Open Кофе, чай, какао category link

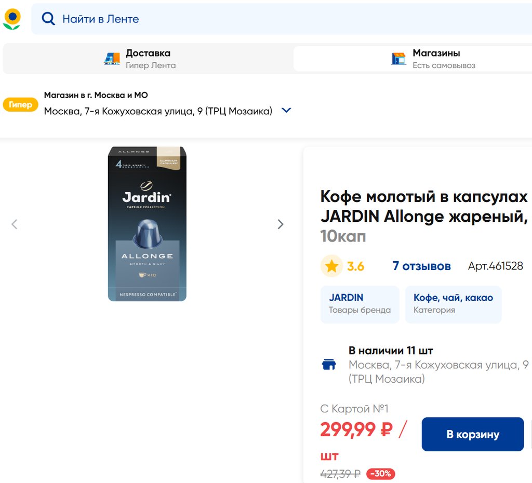tap(453, 304)
